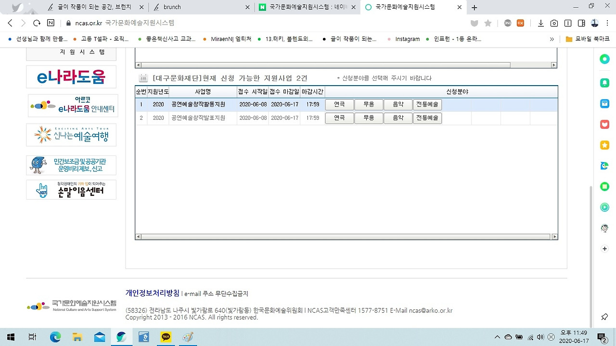
Task: Switch to the '글이 작품이 되는 공간' tab
Action: (x=96, y=7)
